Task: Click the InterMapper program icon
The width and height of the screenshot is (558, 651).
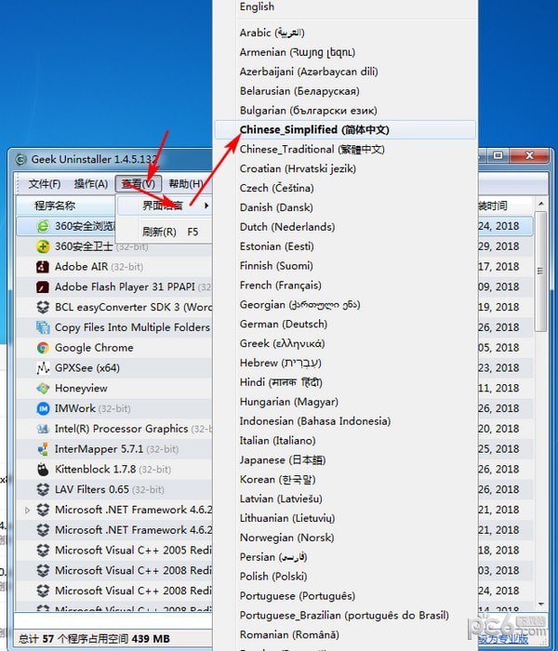Action: 43,449
